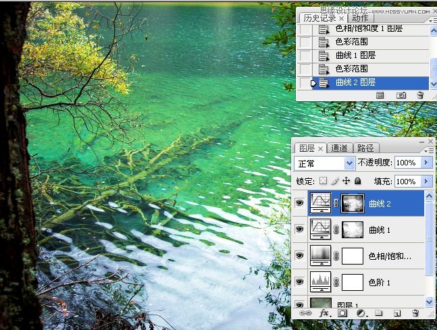Hide the 曲线 2 layer
The height and width of the screenshot is (330, 437).
click(300, 202)
